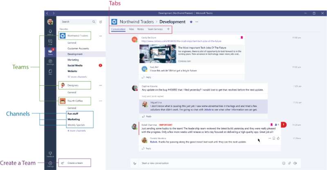Expand 32 more channels under Northwind Traders

(77, 77)
